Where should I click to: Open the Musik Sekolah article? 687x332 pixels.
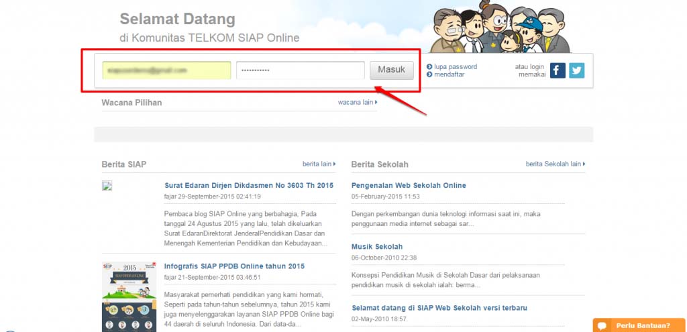(x=377, y=247)
